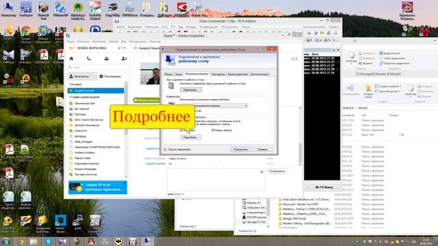Click Создать папку in Explorer ribbon
This screenshot has width=438, height=246.
click(368, 92)
